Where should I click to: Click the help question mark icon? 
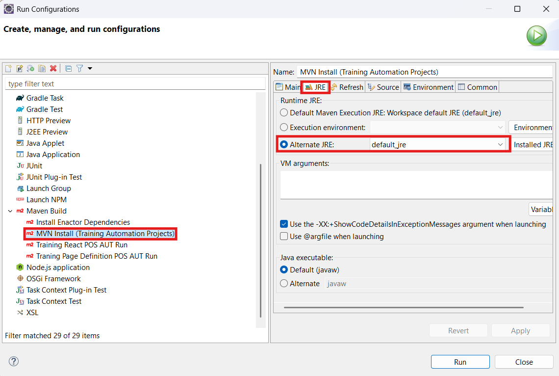tap(14, 361)
